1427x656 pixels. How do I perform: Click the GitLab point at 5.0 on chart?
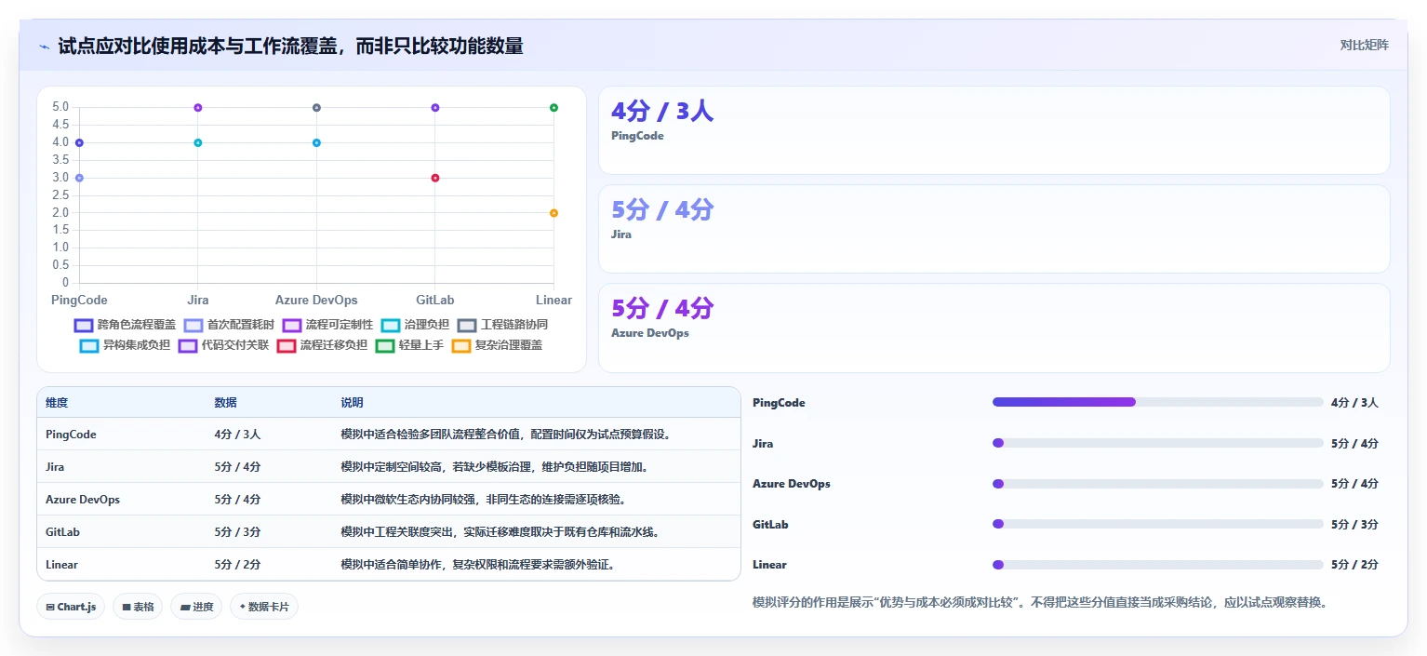coord(435,108)
